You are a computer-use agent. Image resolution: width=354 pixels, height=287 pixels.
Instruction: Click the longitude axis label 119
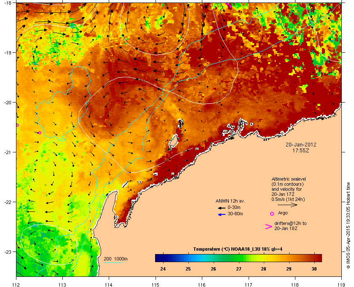click(x=341, y=284)
